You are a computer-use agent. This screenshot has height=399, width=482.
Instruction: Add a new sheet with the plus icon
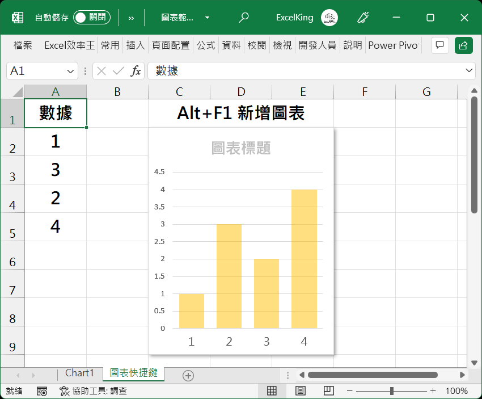tap(188, 375)
